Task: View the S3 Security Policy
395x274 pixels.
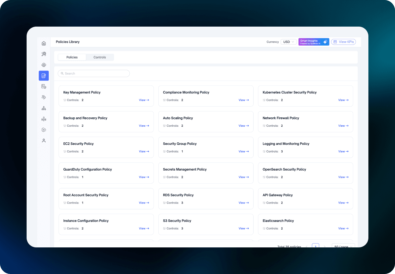Action: coord(244,229)
